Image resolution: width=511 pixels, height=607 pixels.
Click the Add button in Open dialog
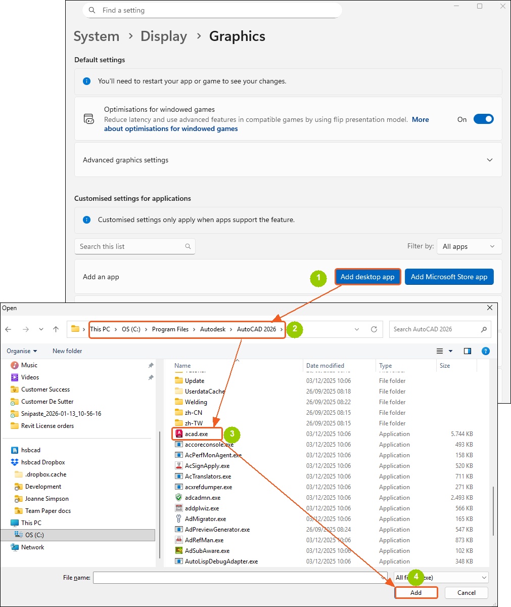pos(416,593)
